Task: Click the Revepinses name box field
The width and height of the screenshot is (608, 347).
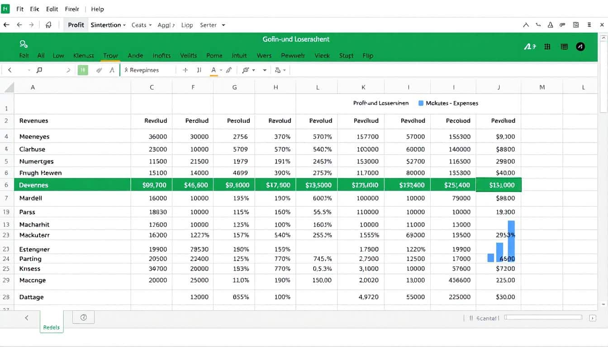Action: click(147, 70)
